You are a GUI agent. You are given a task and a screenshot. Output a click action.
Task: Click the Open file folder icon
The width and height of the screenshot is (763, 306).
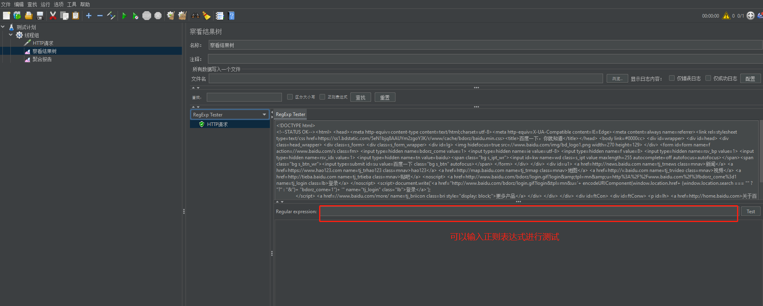[28, 16]
